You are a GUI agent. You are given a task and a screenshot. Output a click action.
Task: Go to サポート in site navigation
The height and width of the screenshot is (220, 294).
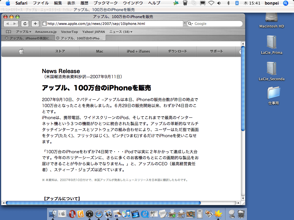point(216,51)
